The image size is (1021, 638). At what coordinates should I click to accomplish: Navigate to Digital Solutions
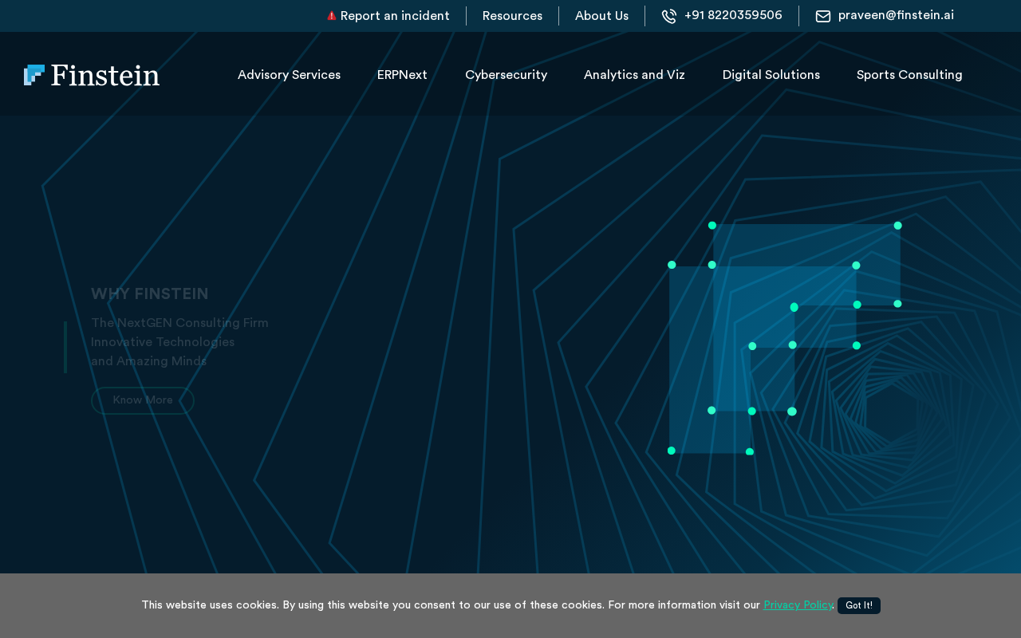click(x=771, y=75)
